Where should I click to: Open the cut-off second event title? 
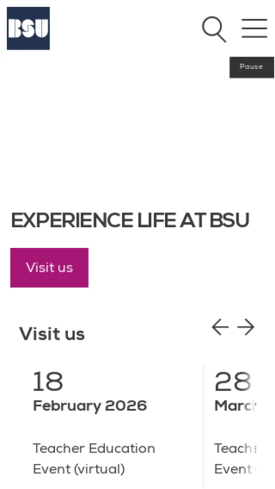235,458
